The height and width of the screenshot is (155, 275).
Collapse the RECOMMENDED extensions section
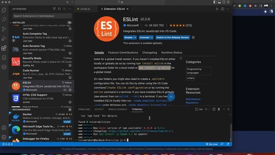tap(10, 109)
